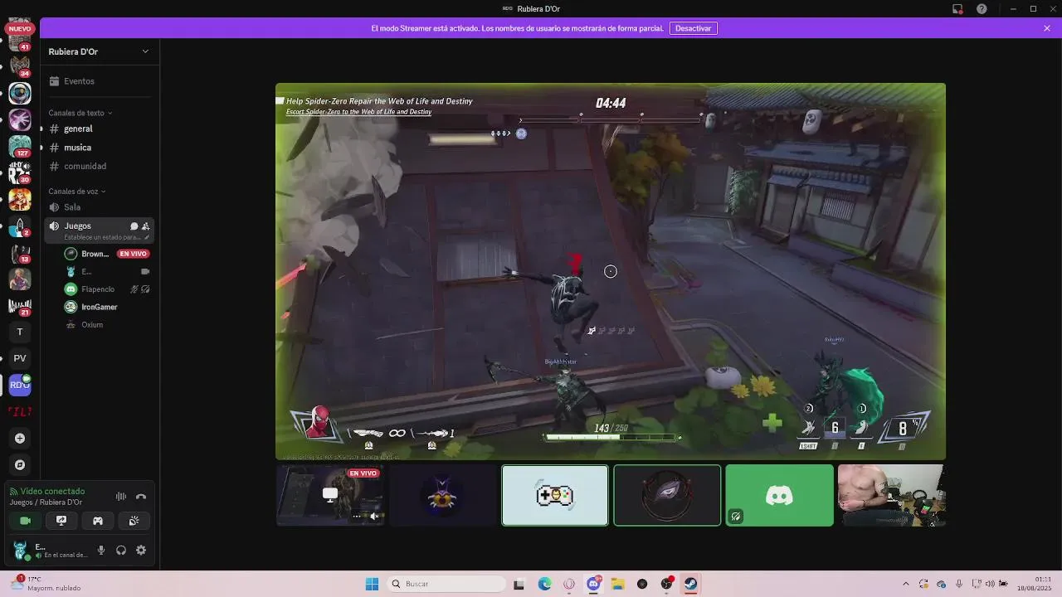Mute microphone in the user panel
This screenshot has width=1062, height=597.
click(101, 550)
